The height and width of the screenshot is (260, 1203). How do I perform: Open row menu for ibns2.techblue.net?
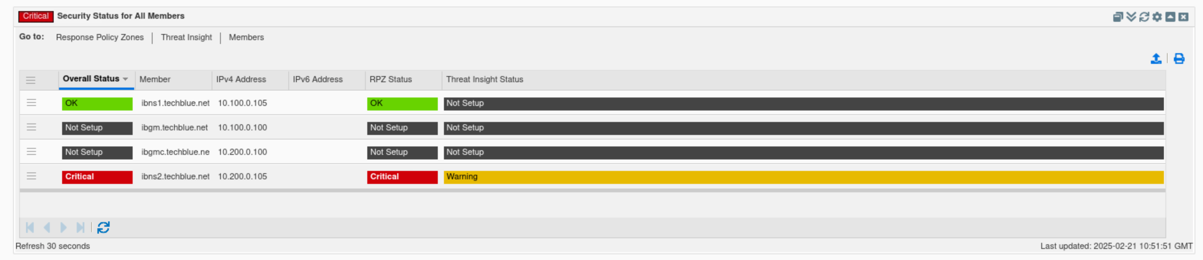coord(31,176)
